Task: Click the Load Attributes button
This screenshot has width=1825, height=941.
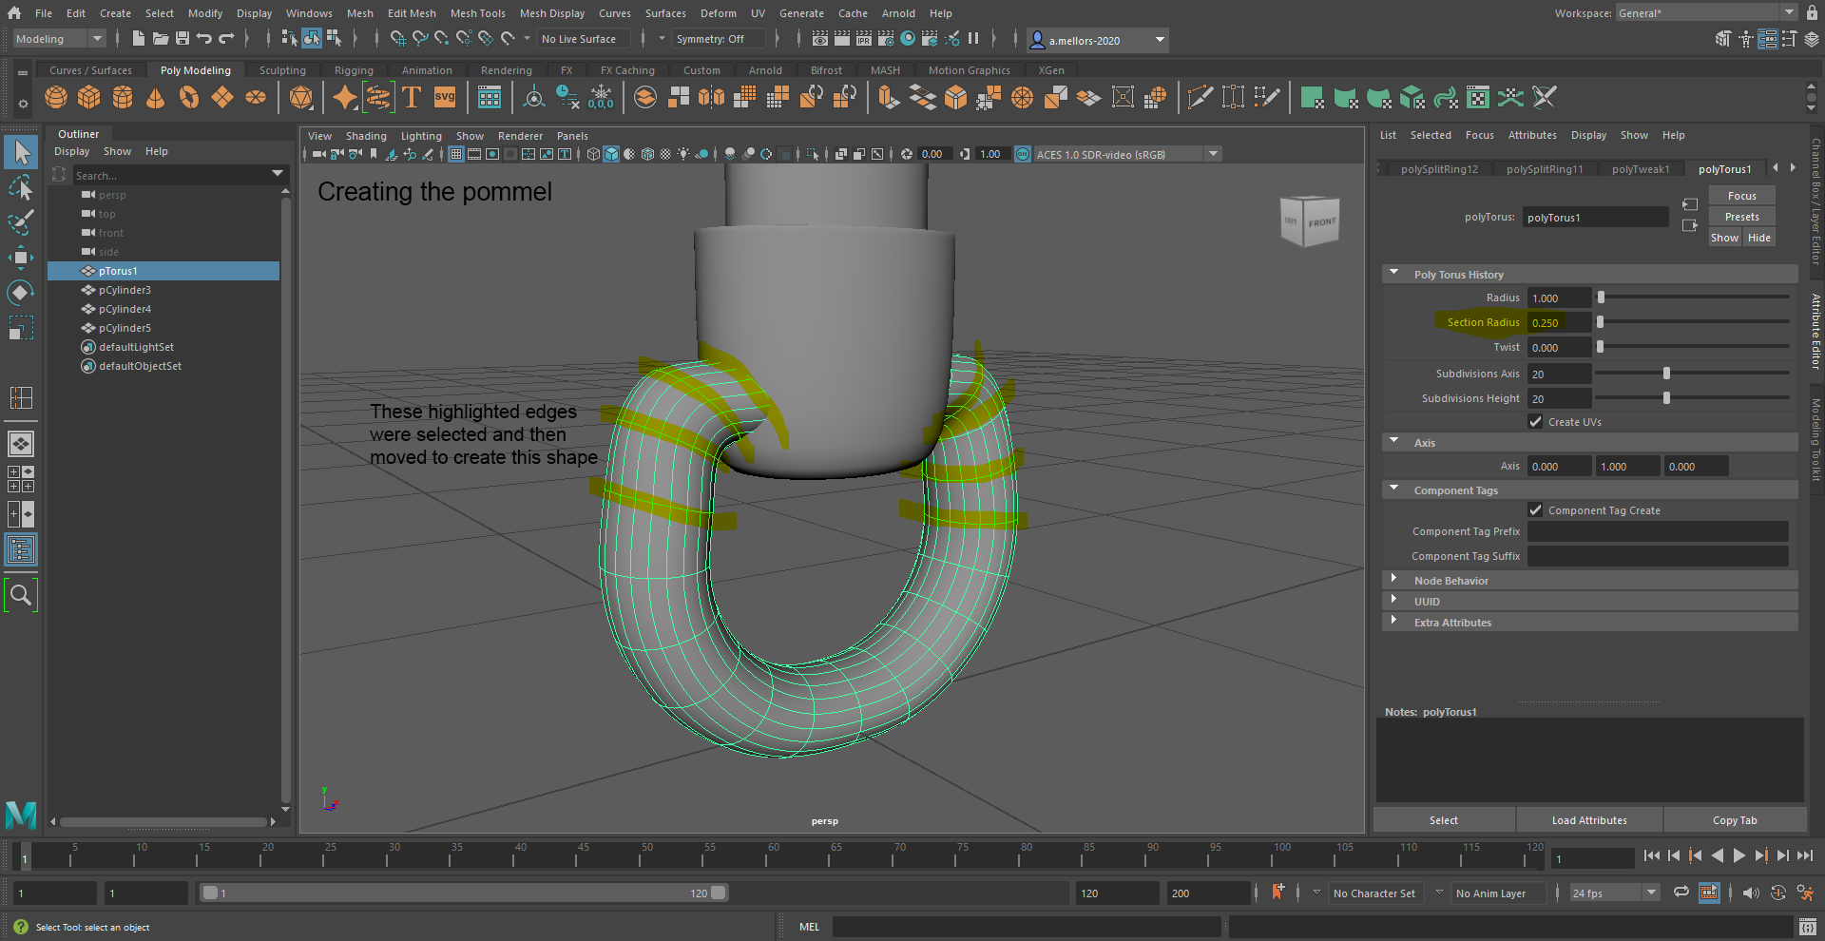Action: [x=1589, y=820]
